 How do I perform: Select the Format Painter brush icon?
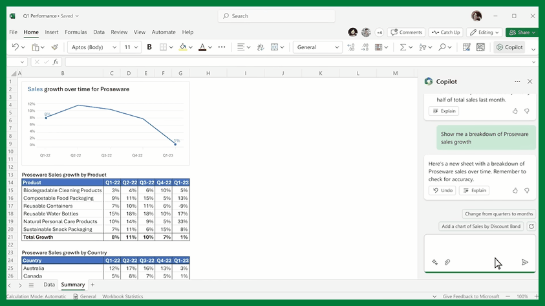pyautogui.click(x=54, y=47)
